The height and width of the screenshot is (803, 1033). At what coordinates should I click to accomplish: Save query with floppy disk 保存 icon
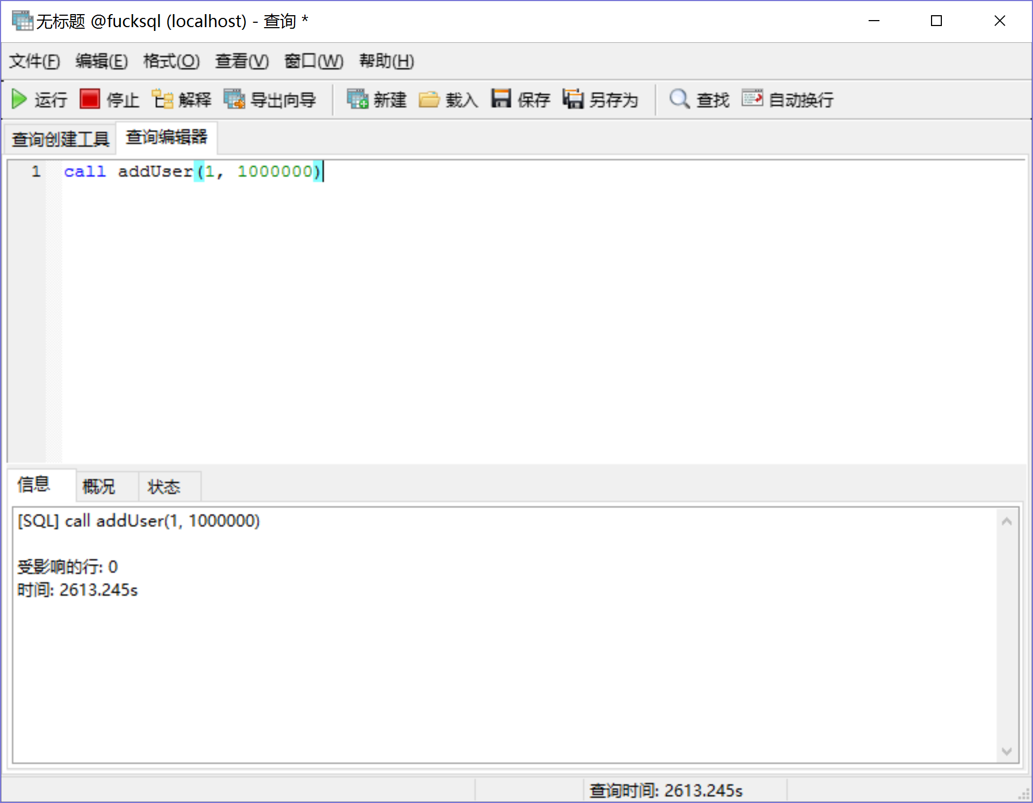point(501,99)
